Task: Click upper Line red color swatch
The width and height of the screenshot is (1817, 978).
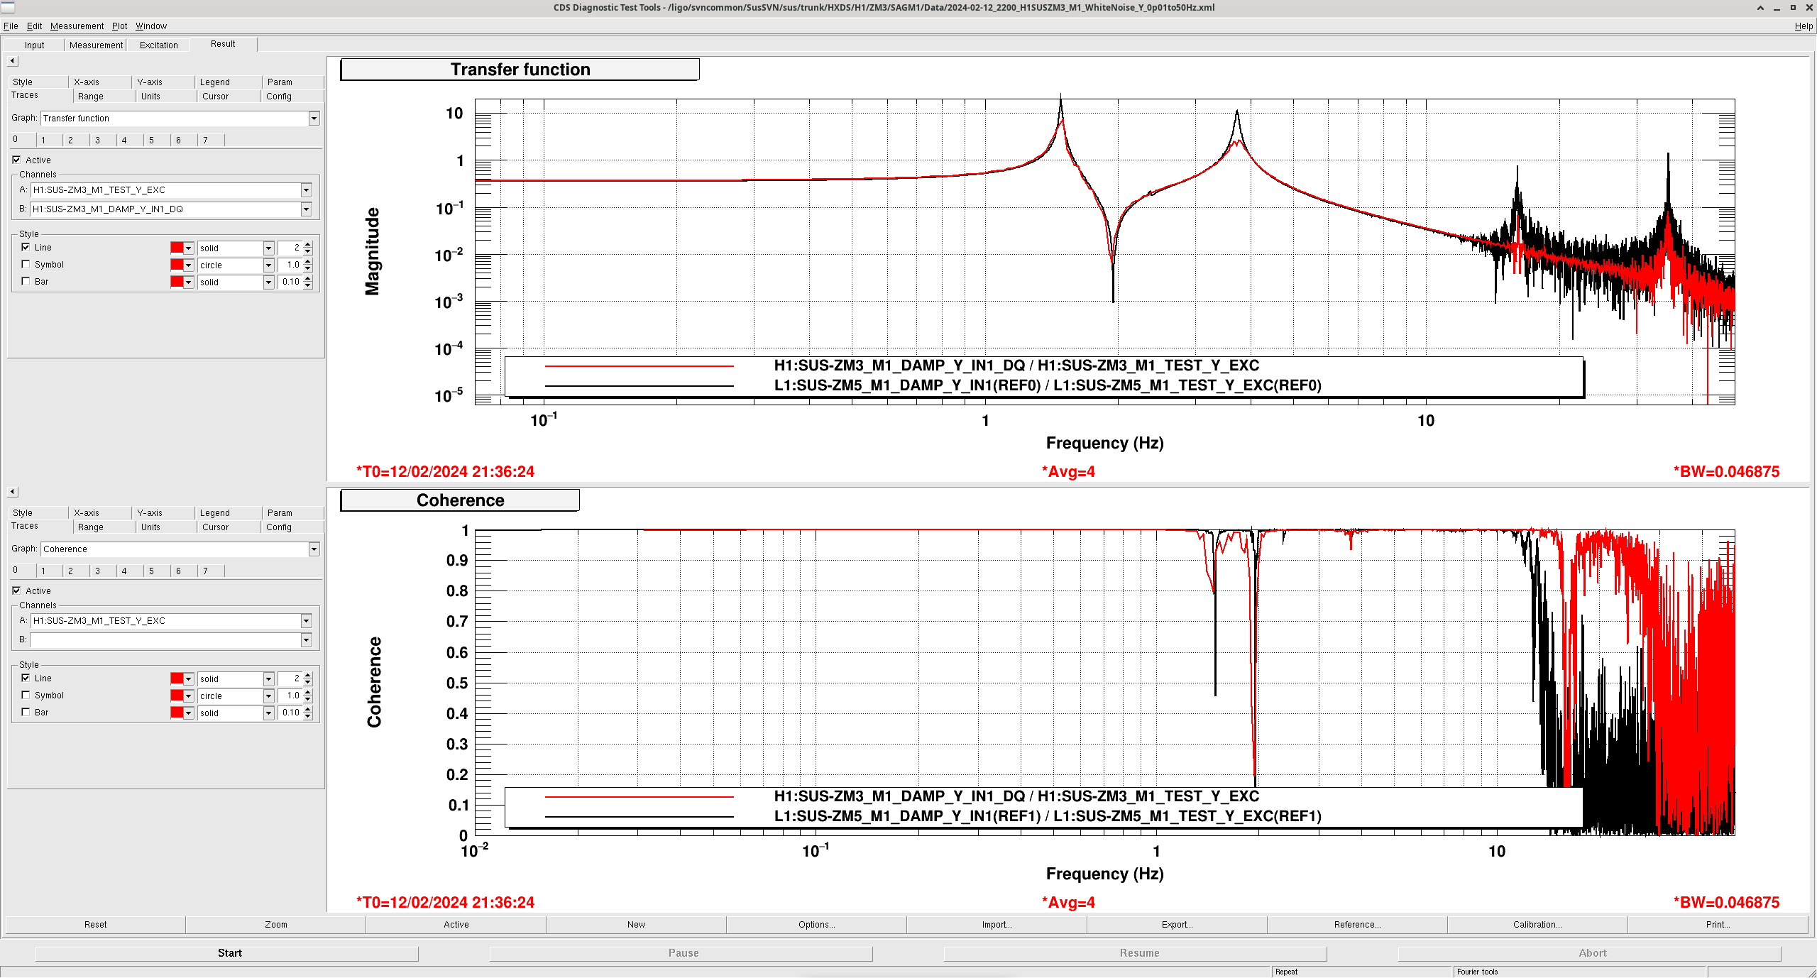Action: 177,248
